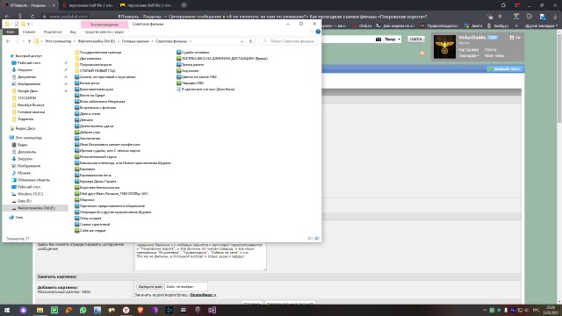Select Иван Васильевич меняет профессию file

point(107,144)
